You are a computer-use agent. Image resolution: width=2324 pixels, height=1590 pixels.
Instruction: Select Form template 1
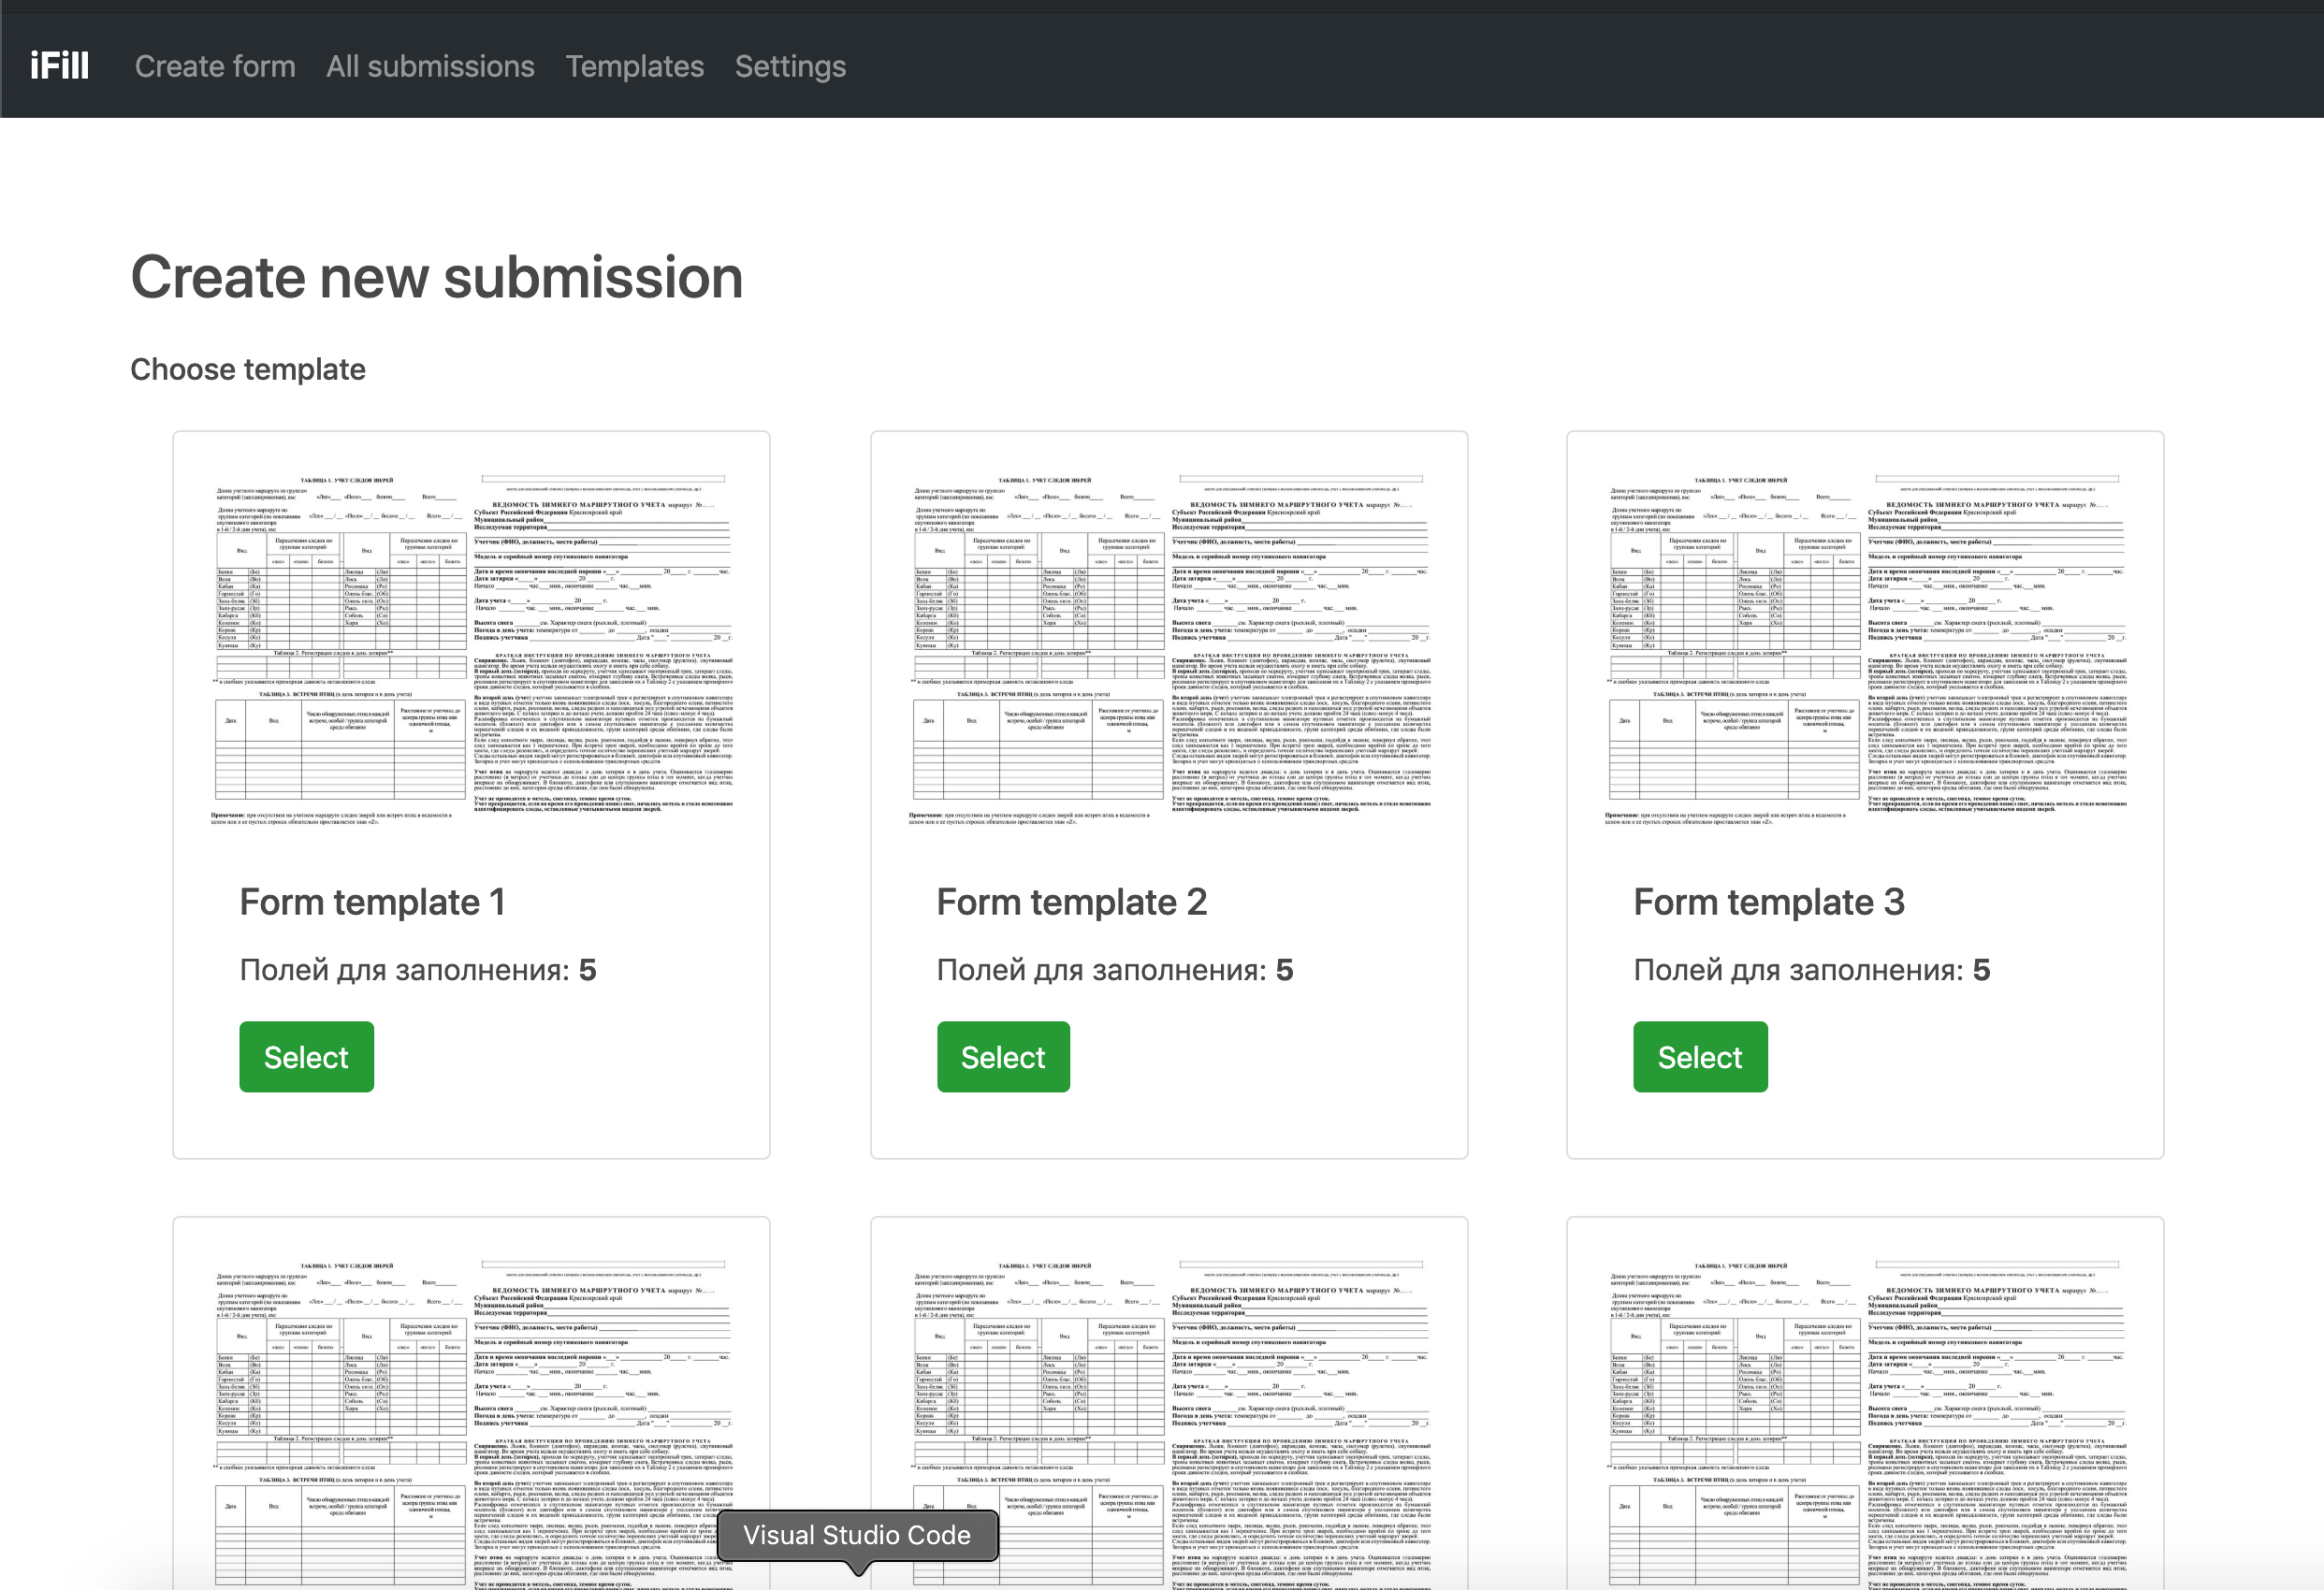click(x=306, y=1057)
